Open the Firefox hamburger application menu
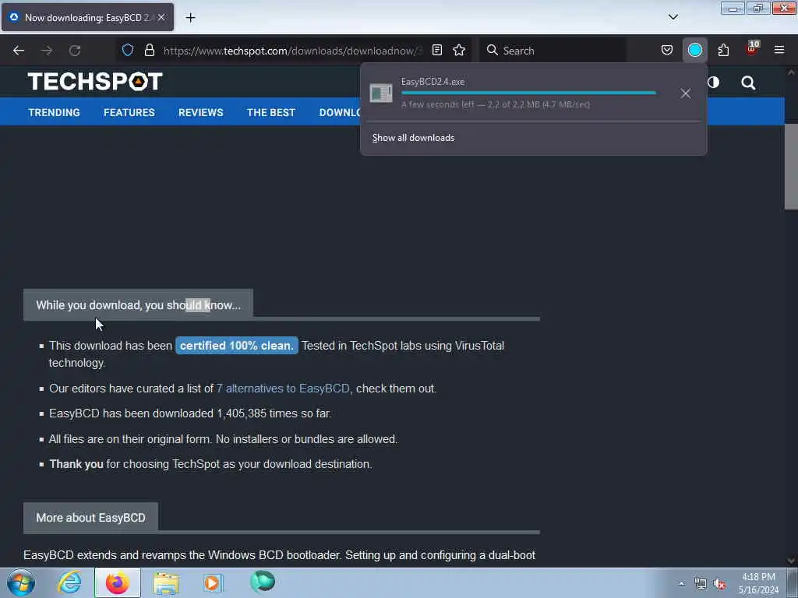The width and height of the screenshot is (798, 598). [779, 50]
